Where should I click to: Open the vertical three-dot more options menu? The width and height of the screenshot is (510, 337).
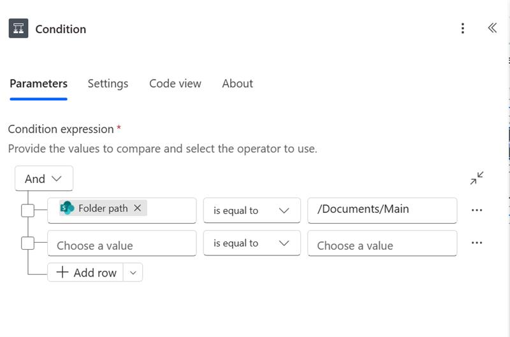click(x=463, y=29)
